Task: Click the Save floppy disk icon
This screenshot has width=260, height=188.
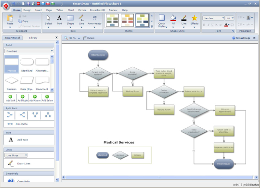Action: 28,3
